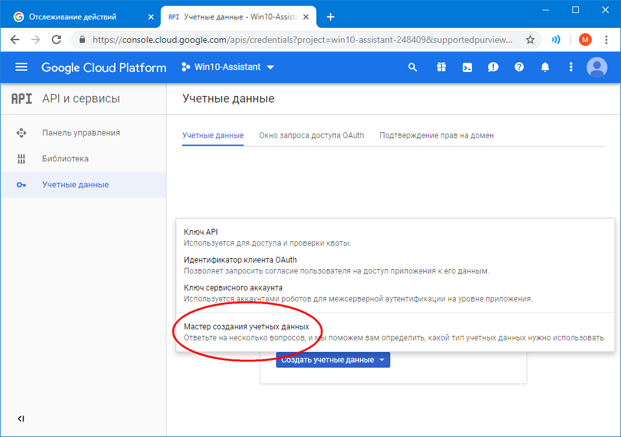Expand the Win10-Assistant project selector

(x=228, y=67)
